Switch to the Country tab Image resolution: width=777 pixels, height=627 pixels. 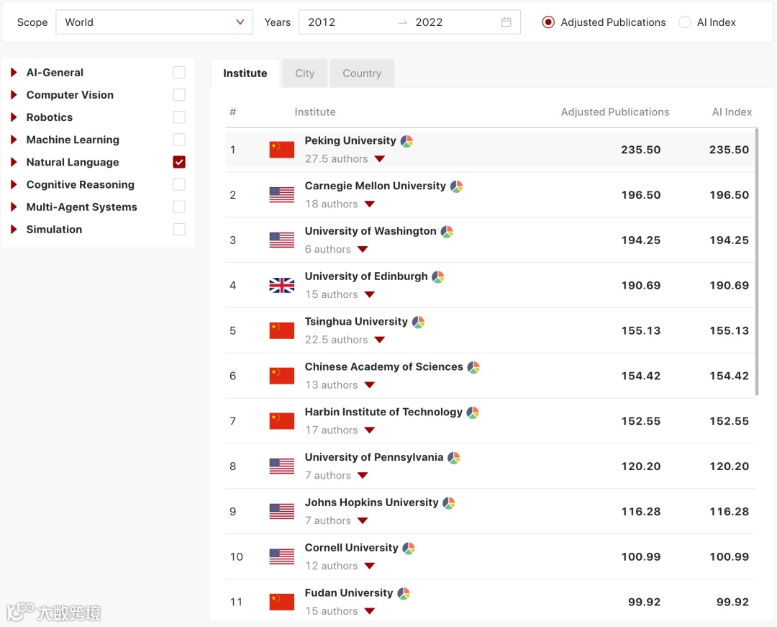pyautogui.click(x=362, y=73)
